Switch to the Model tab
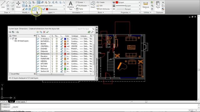This screenshot has height=112, width=200. (x=11, y=102)
